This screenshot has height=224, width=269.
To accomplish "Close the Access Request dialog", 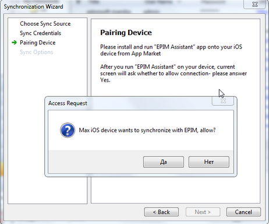I will 223,101.
